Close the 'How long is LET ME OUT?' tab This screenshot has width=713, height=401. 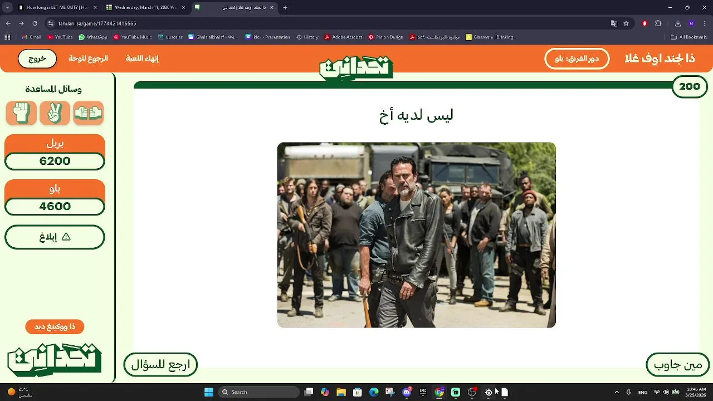tap(95, 7)
